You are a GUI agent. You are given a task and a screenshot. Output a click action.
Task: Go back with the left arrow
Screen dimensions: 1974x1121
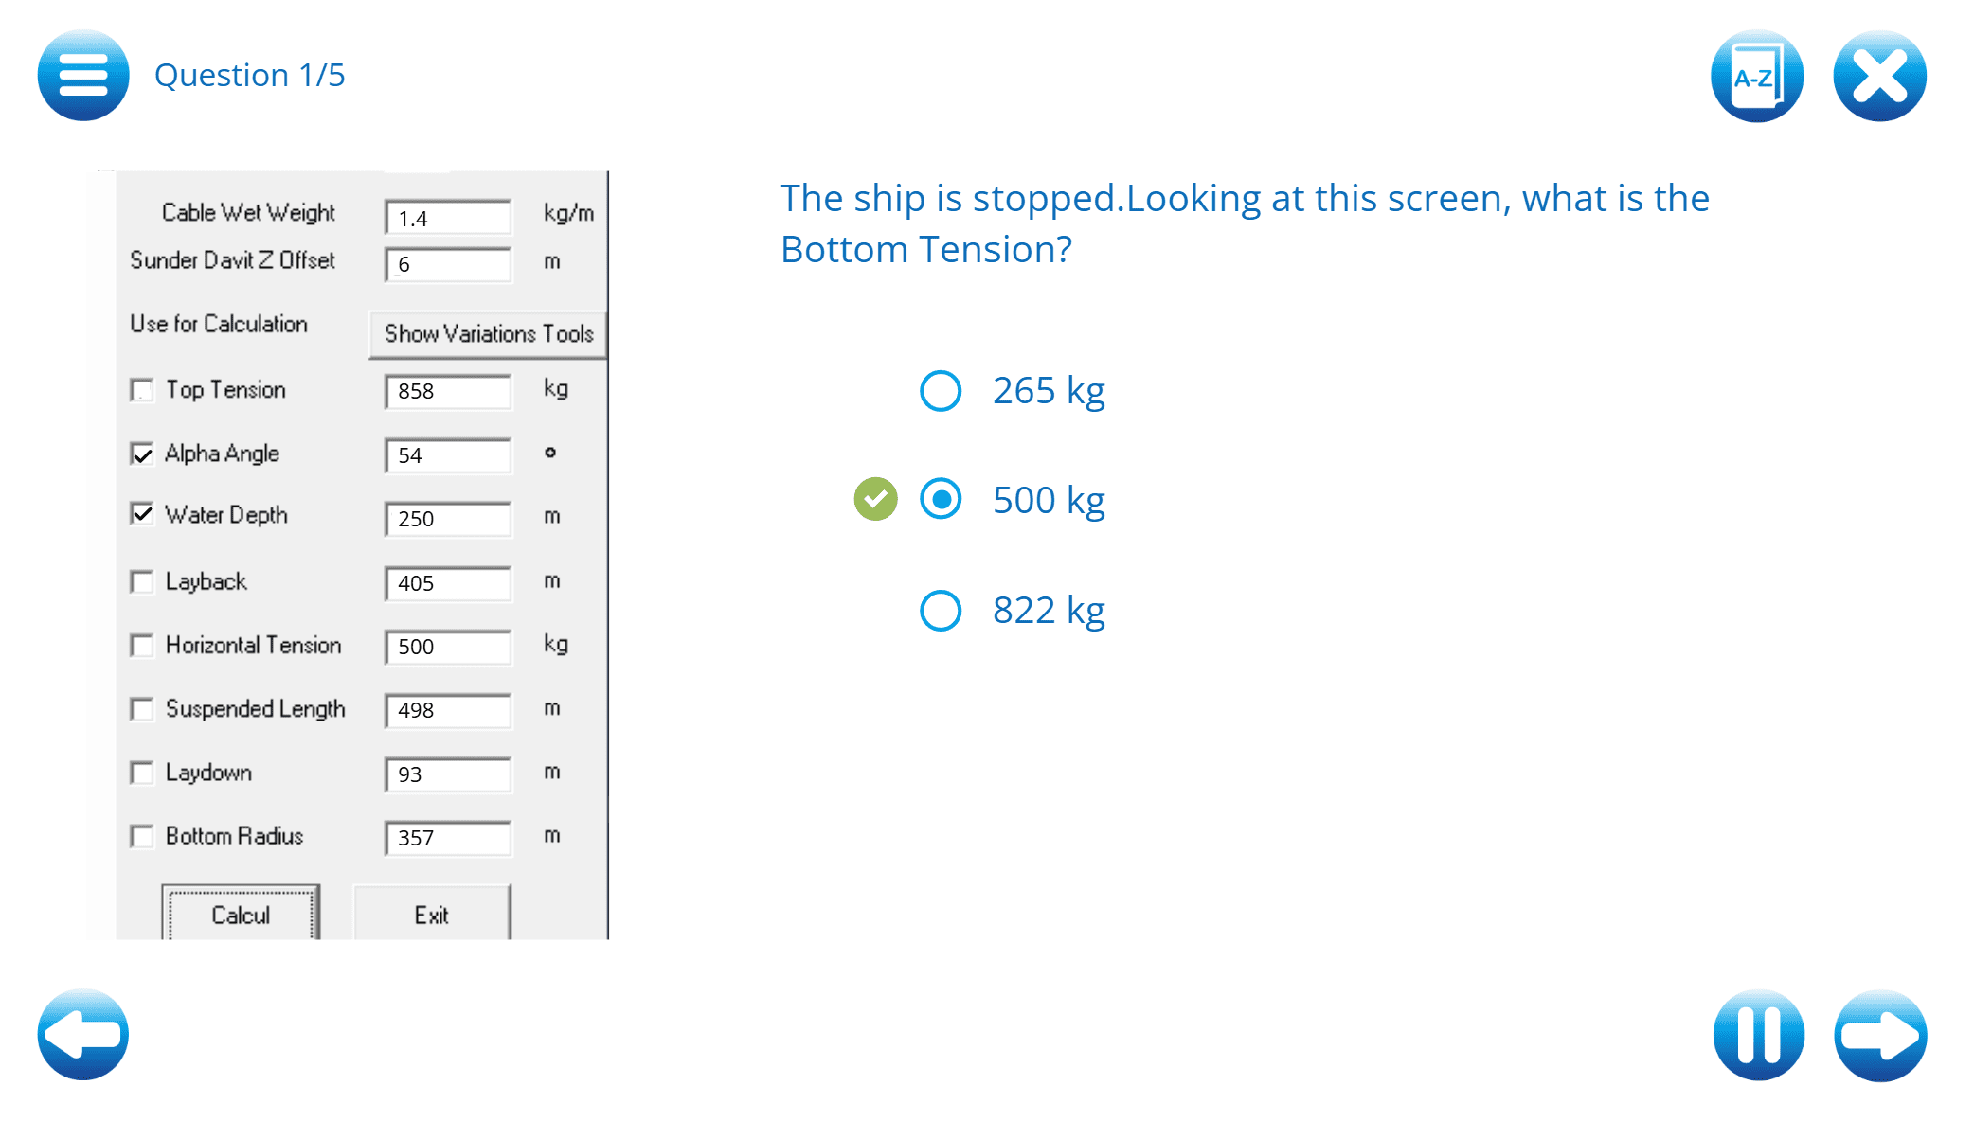[83, 1034]
